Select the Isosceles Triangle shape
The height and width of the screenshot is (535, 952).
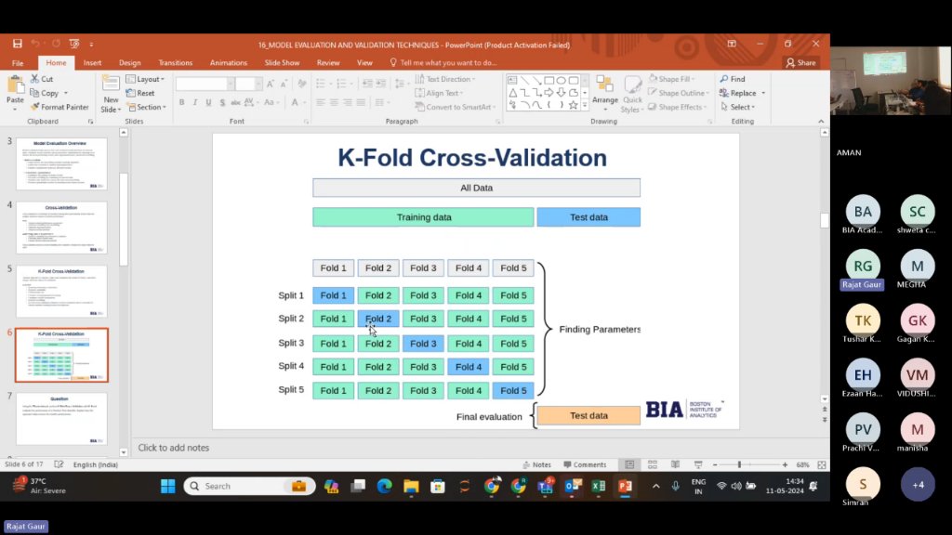(x=512, y=92)
